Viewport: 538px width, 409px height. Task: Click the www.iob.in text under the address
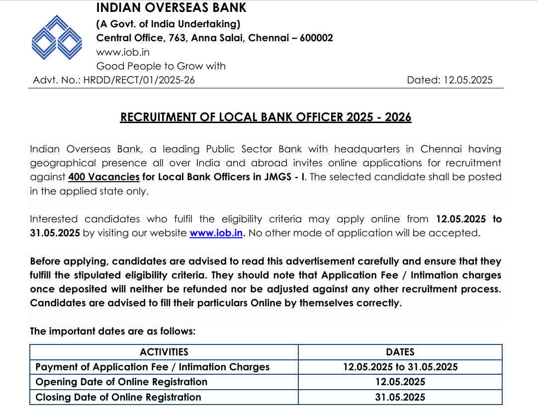click(x=123, y=52)
